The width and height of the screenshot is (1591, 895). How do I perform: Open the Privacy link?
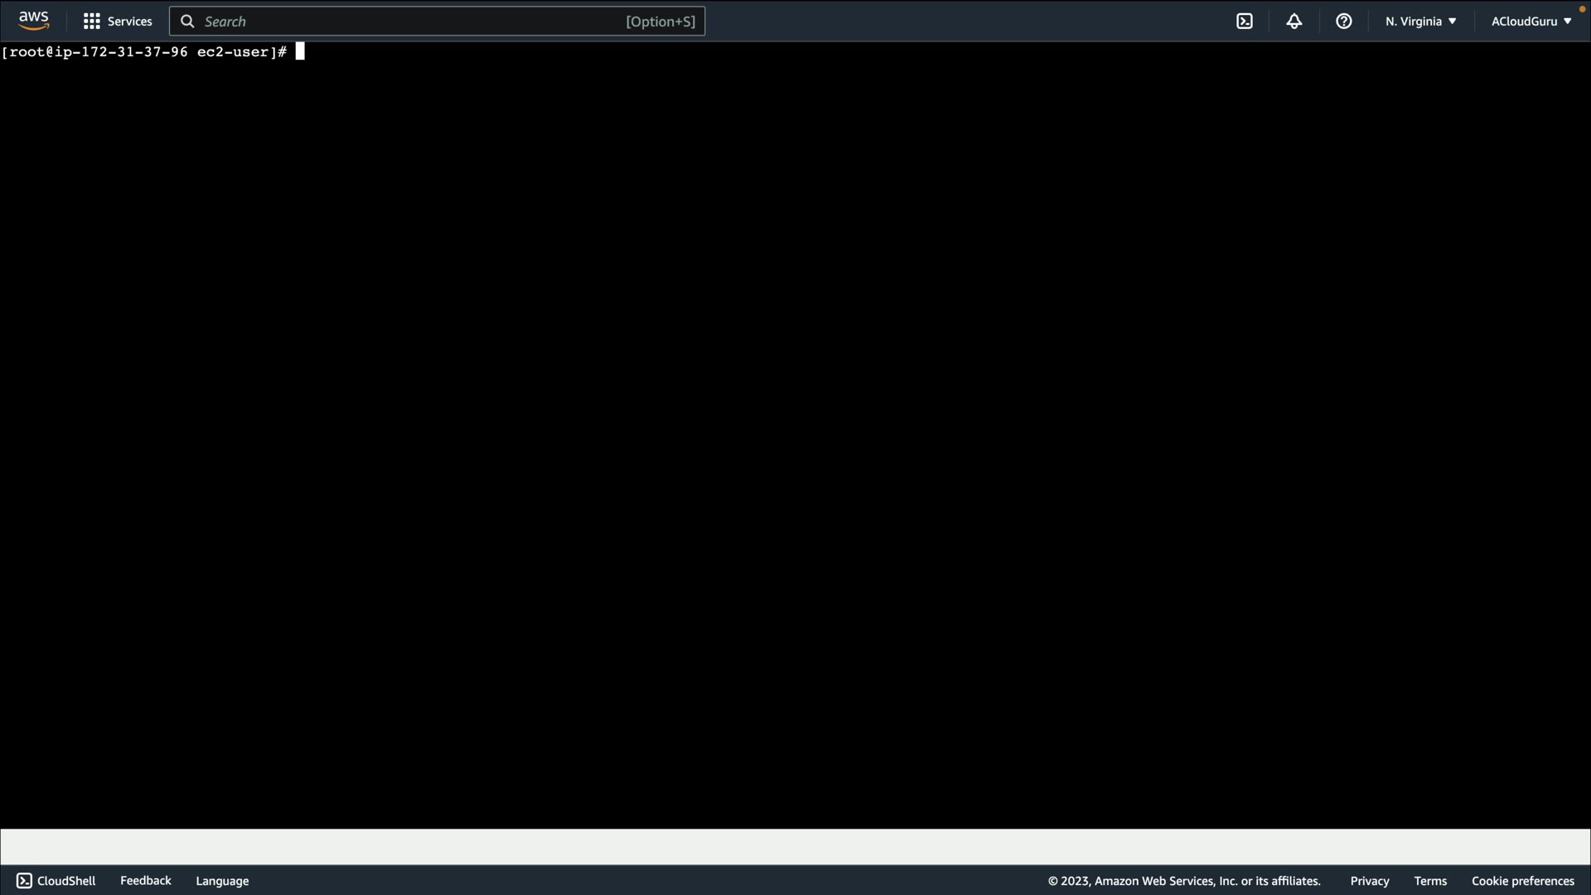1369,881
